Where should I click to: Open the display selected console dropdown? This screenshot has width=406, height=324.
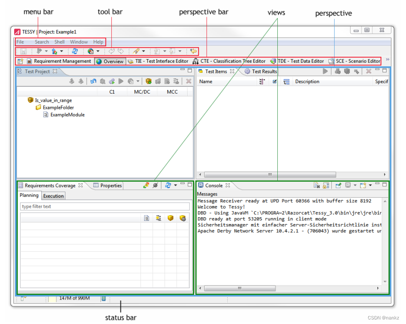[x=355, y=185]
